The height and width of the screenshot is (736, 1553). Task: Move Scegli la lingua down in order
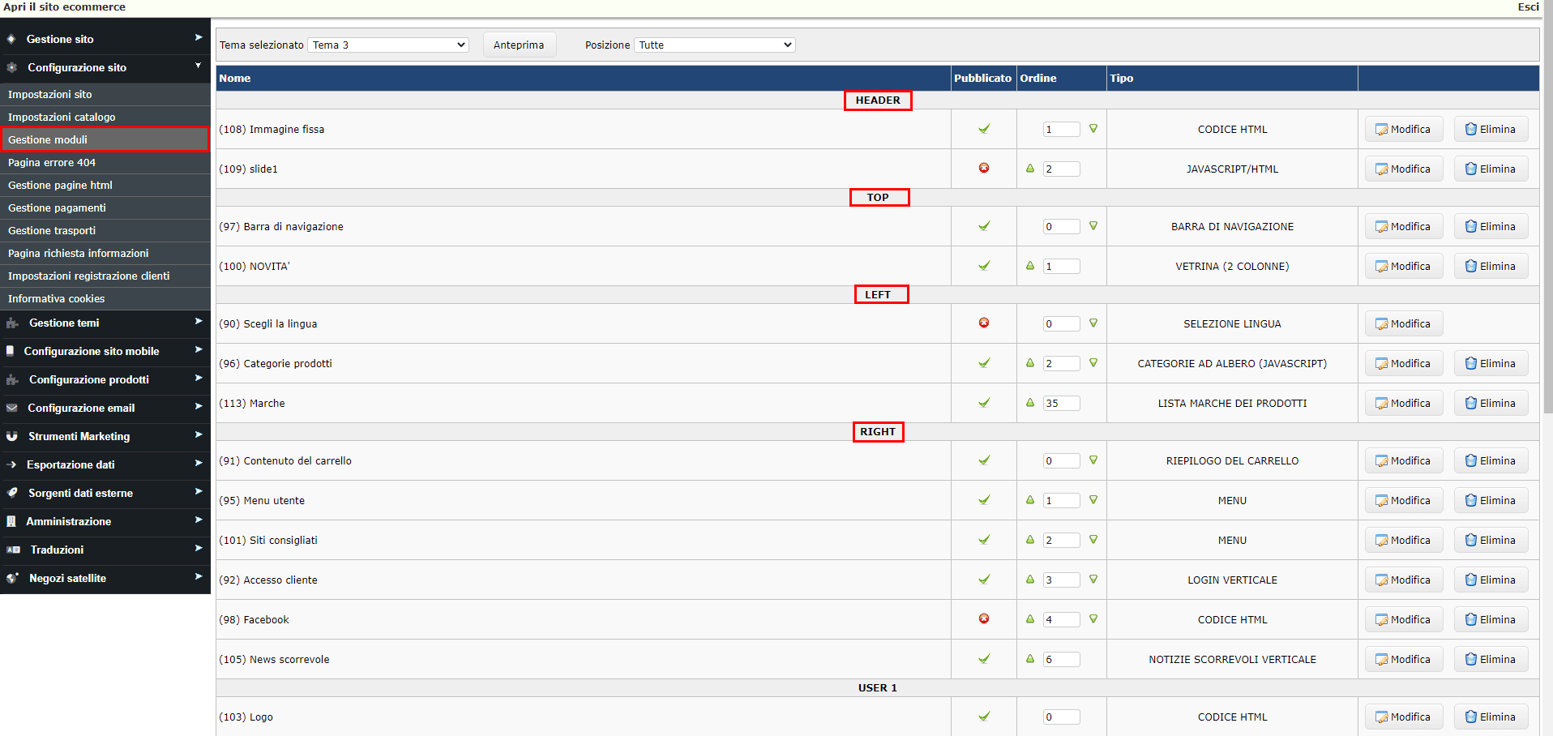pyautogui.click(x=1093, y=323)
